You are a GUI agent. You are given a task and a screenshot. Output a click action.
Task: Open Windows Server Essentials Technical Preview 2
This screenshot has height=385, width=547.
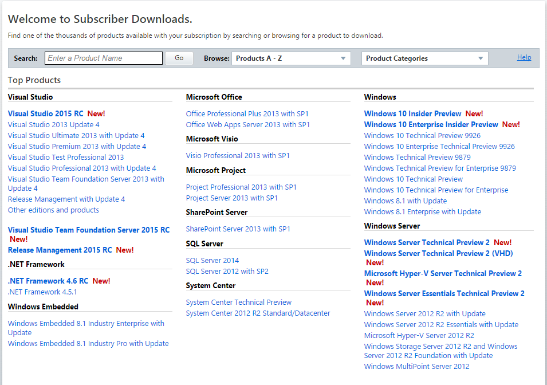(x=444, y=293)
